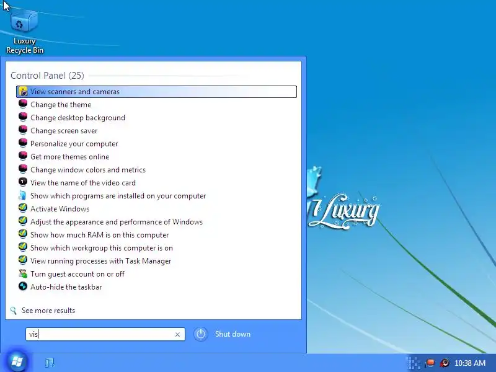
Task: Click the icon beside Show which workgroup
Action: click(23, 247)
